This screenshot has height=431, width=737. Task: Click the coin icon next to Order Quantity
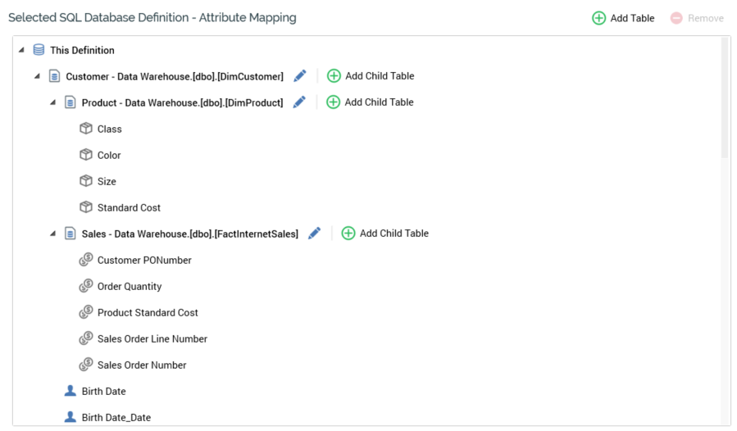pyautogui.click(x=86, y=286)
